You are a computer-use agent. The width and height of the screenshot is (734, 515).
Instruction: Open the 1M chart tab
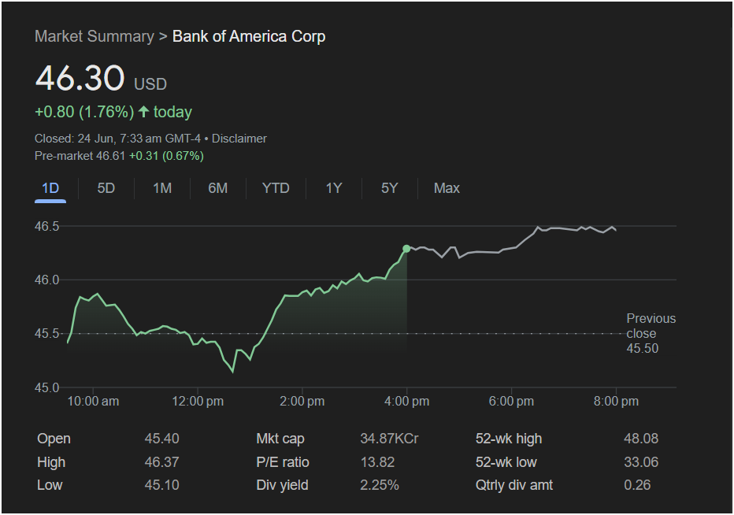(162, 188)
